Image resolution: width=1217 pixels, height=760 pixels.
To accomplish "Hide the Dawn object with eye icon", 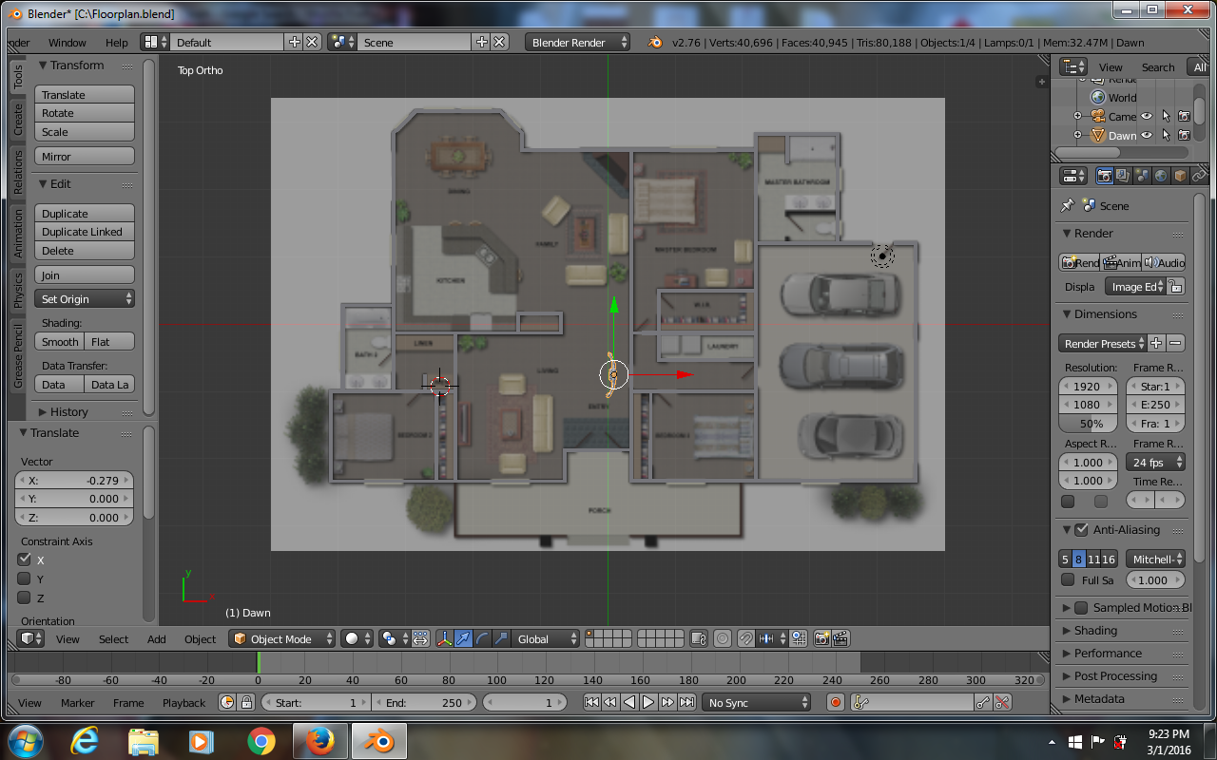I will coord(1147,135).
